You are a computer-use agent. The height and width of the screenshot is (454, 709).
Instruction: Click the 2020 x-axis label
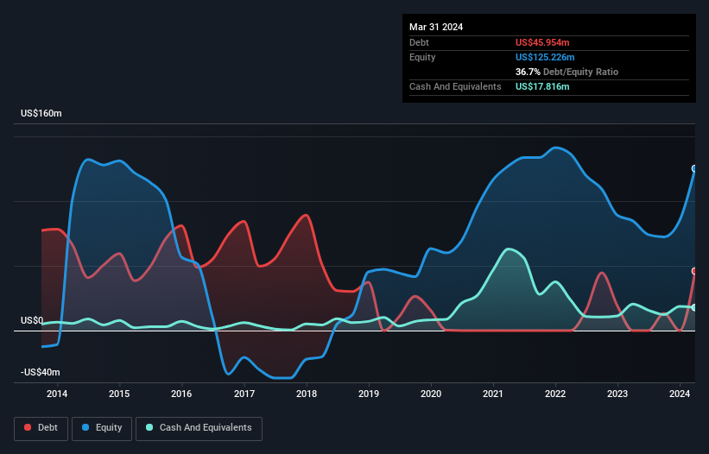(x=431, y=394)
